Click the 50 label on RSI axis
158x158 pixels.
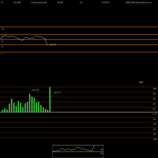tap(2, 41)
